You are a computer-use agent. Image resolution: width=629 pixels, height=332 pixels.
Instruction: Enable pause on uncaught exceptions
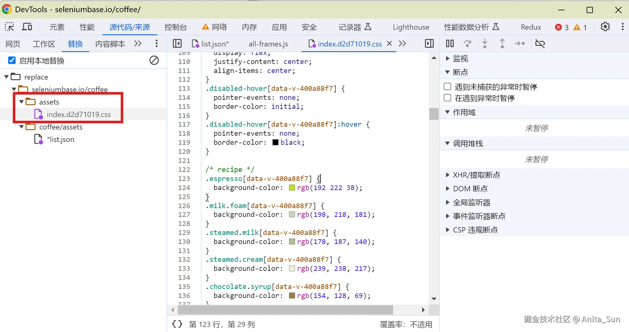[447, 86]
